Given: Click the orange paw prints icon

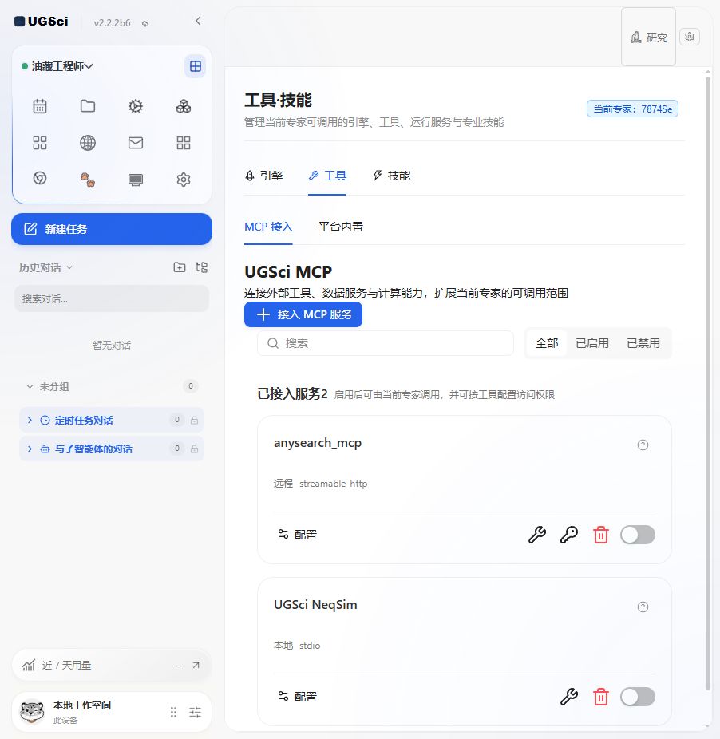Looking at the screenshot, I should pos(88,180).
